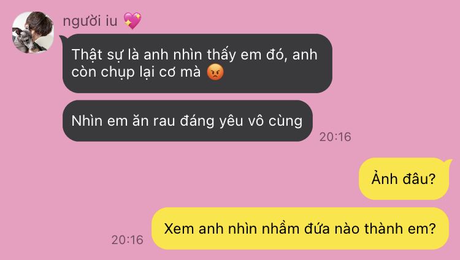Select the contact name "người iu"
This screenshot has height=260, width=460.
click(x=90, y=21)
